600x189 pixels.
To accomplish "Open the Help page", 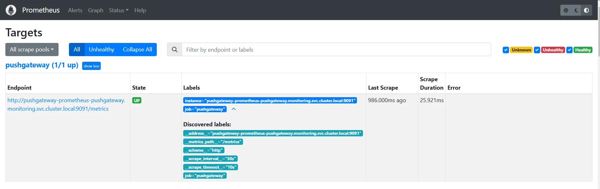I will 140,10.
